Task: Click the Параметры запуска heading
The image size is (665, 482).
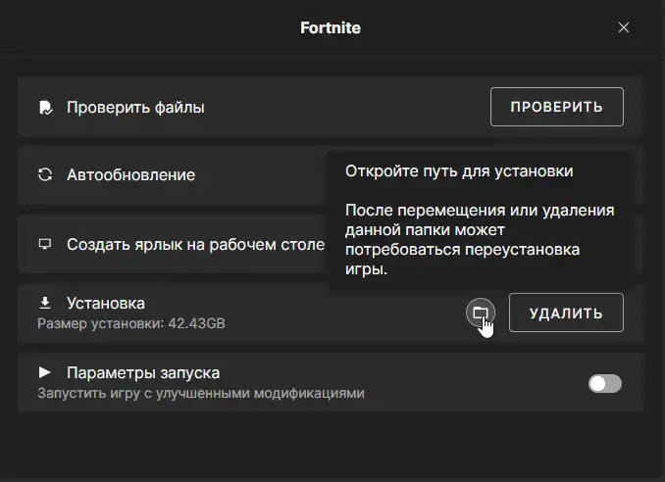Action: pyautogui.click(x=143, y=373)
